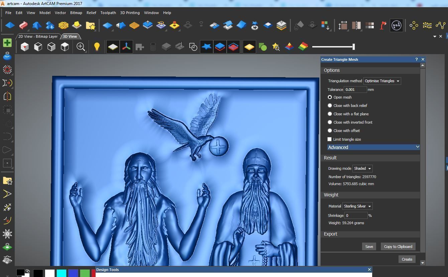The image size is (448, 277).
Task: Open the File menu
Action: (8, 13)
